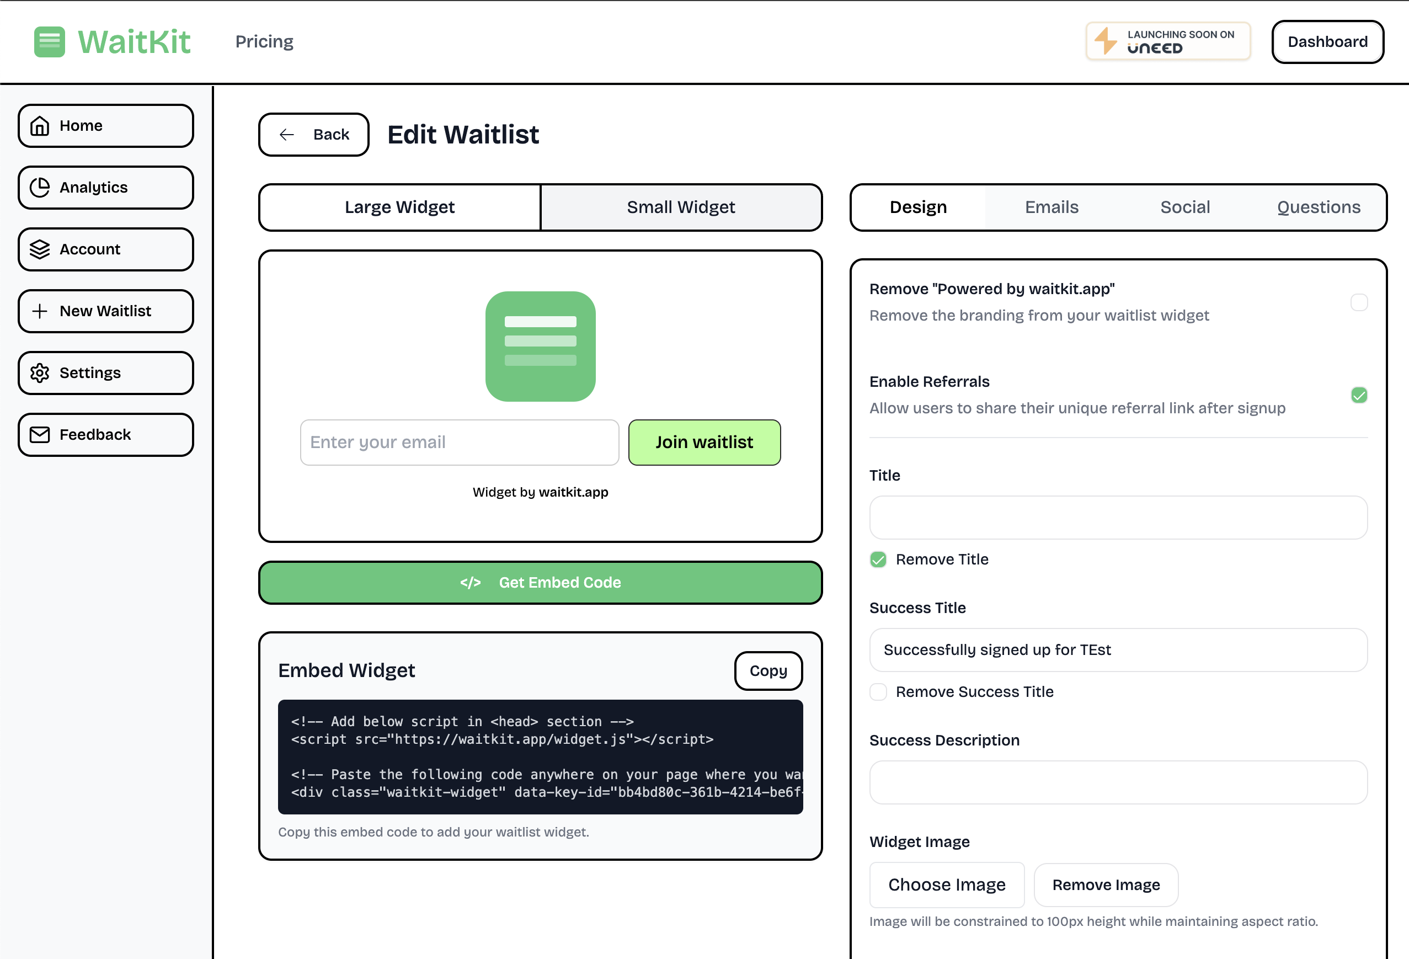Click the WaitKit logo icon
The image size is (1409, 959).
[x=49, y=42]
